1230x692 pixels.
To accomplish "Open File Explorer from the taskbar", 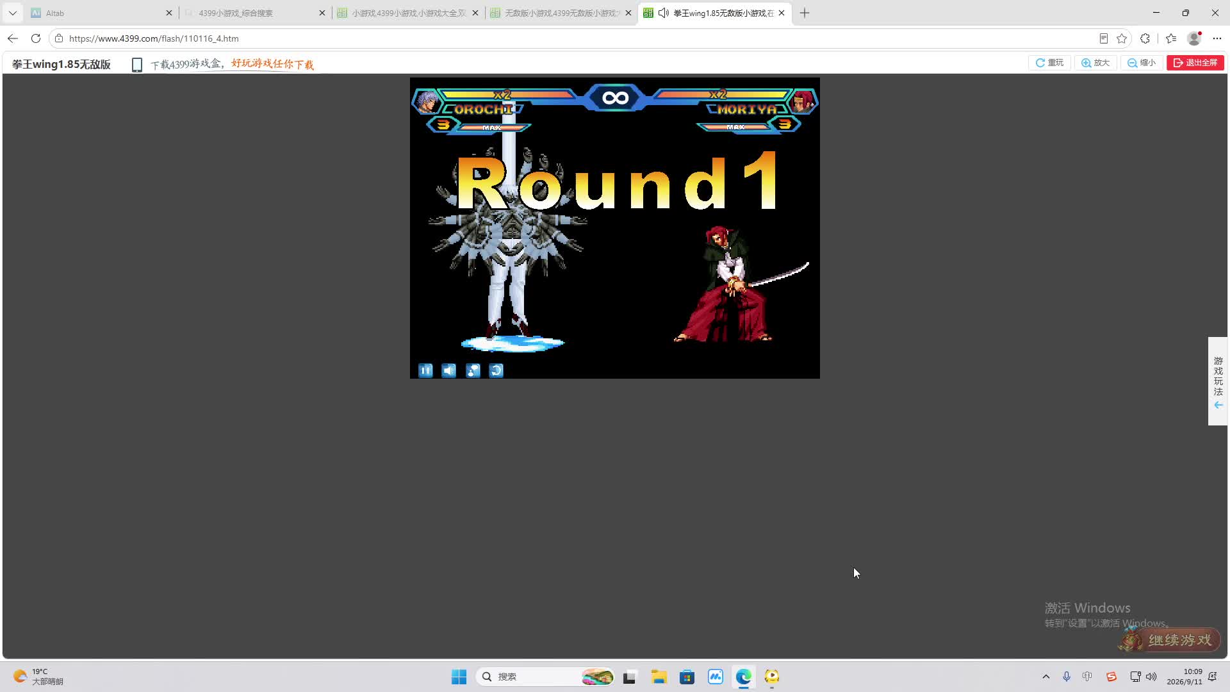I will [659, 677].
